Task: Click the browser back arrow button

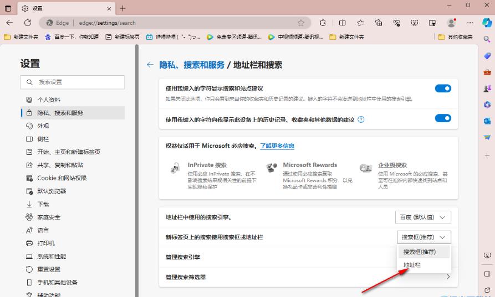Action: click(9, 23)
